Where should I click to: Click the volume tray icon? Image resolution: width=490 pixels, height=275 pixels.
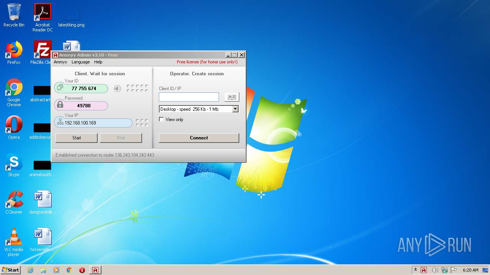(435, 270)
